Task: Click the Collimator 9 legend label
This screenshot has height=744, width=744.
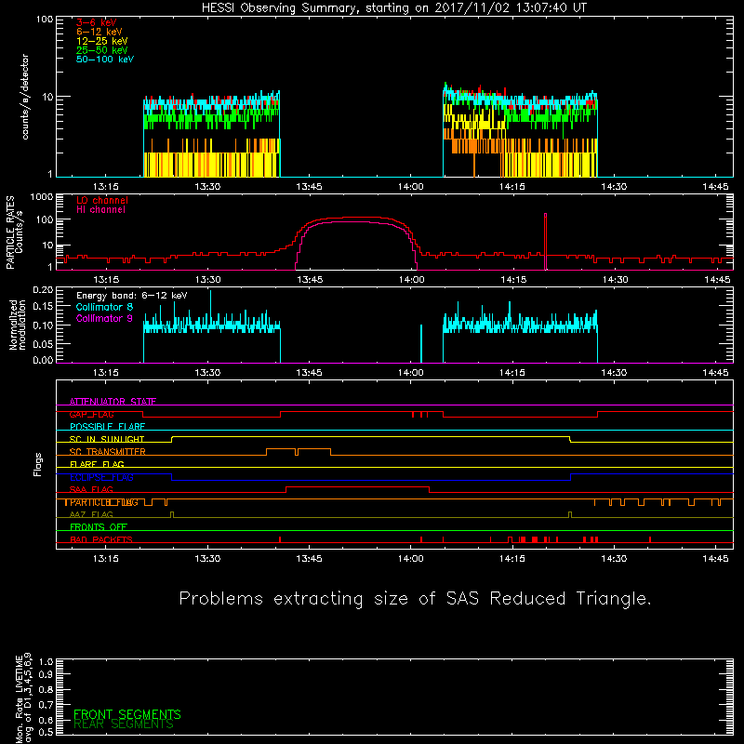Action: click(x=104, y=318)
